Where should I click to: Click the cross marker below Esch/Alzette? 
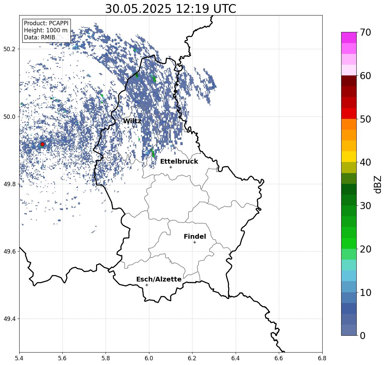pyautogui.click(x=147, y=285)
